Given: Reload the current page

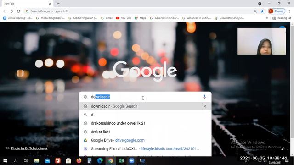Looking at the screenshot, I should (18, 11).
